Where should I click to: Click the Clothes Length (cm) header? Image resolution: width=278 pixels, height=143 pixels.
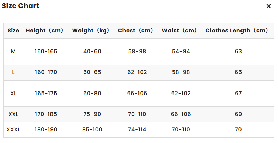click(x=237, y=30)
